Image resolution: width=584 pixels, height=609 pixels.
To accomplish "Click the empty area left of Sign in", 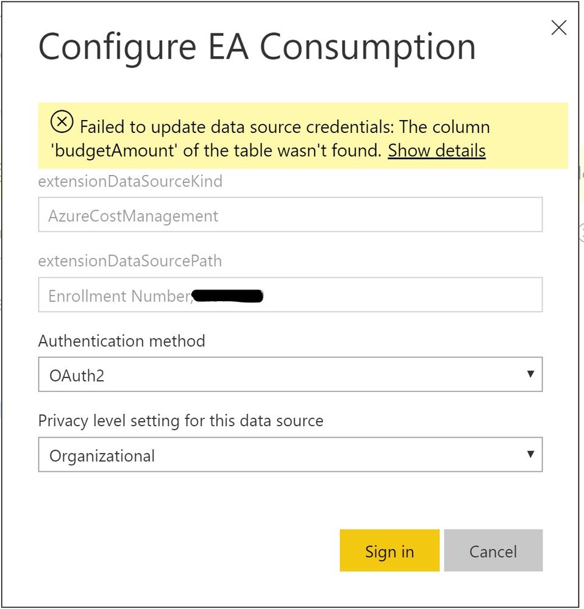I will (x=183, y=551).
